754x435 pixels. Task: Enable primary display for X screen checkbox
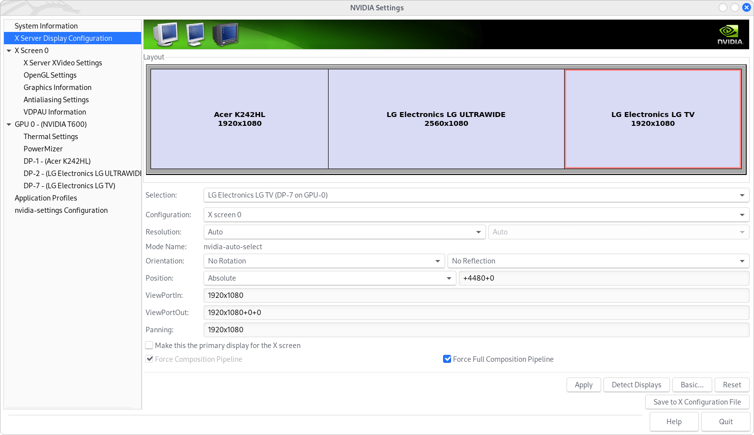[x=149, y=345]
